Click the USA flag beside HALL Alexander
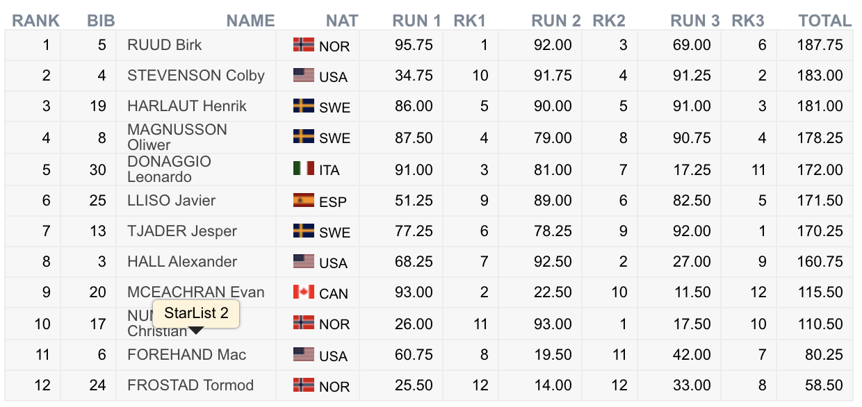The image size is (862, 407). [x=304, y=262]
